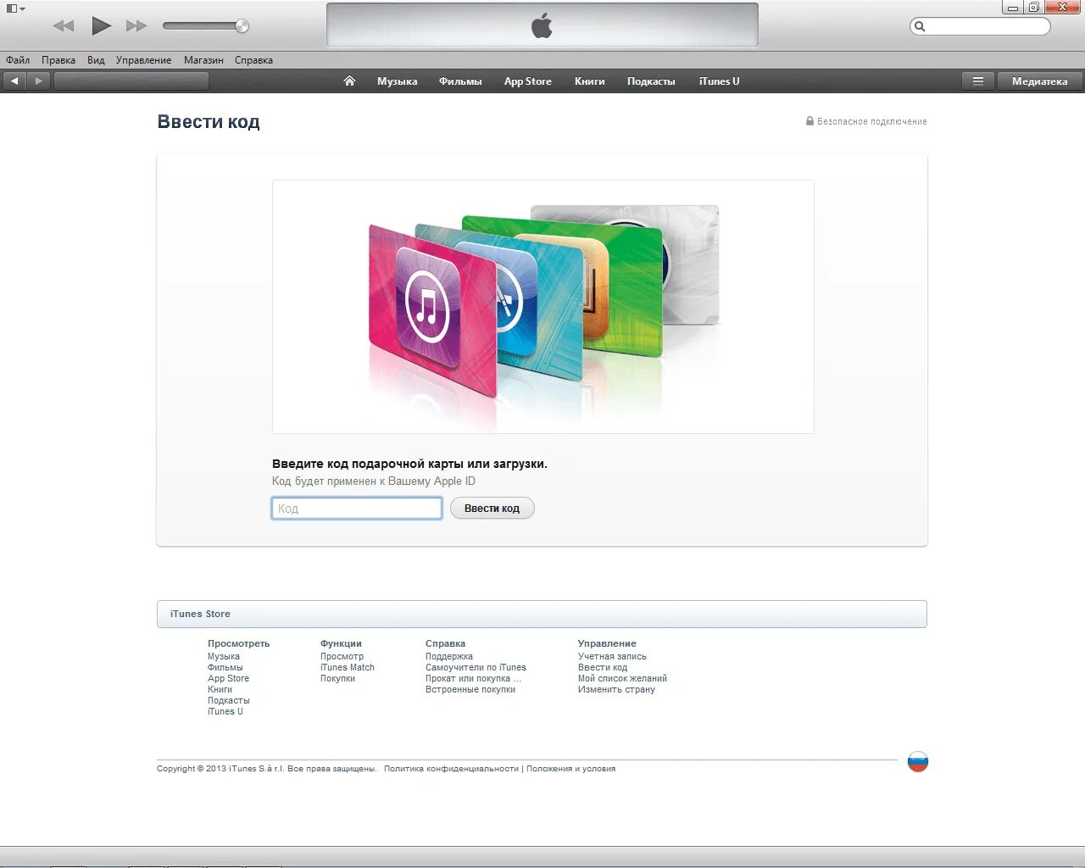Open Учетная запись link
This screenshot has width=1085, height=868.
612,656
